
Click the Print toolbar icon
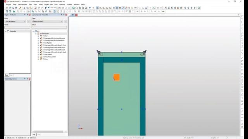coord(16,8)
